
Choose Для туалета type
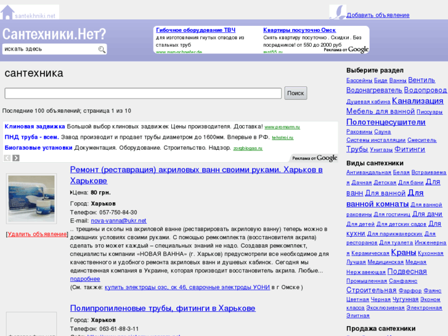pyautogui.click(x=396, y=243)
